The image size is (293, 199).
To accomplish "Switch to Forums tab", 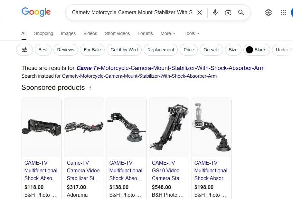I will [145, 33].
